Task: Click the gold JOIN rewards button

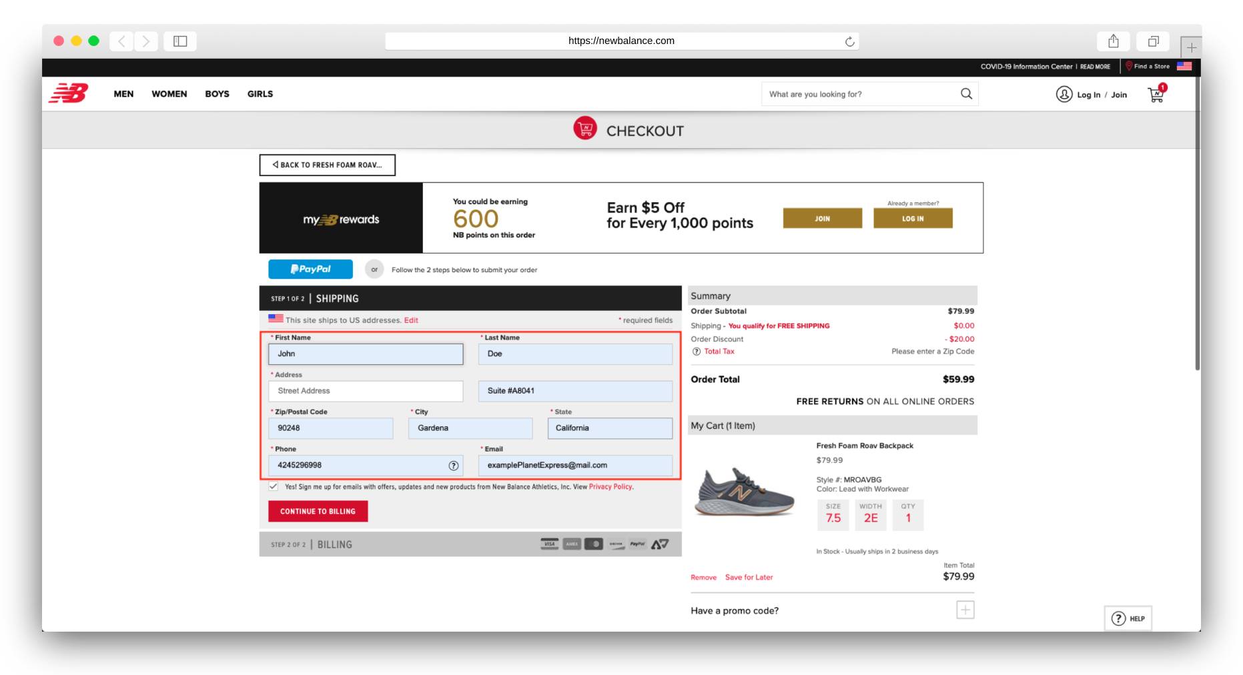Action: coord(823,218)
